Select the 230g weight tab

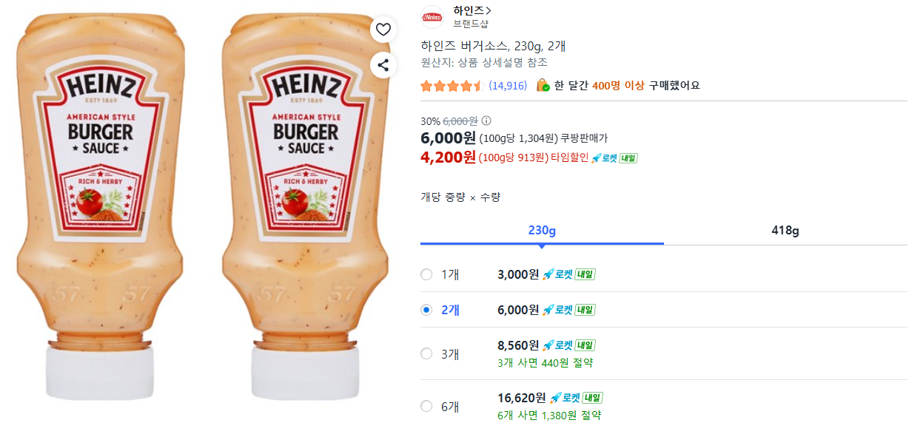pos(542,231)
